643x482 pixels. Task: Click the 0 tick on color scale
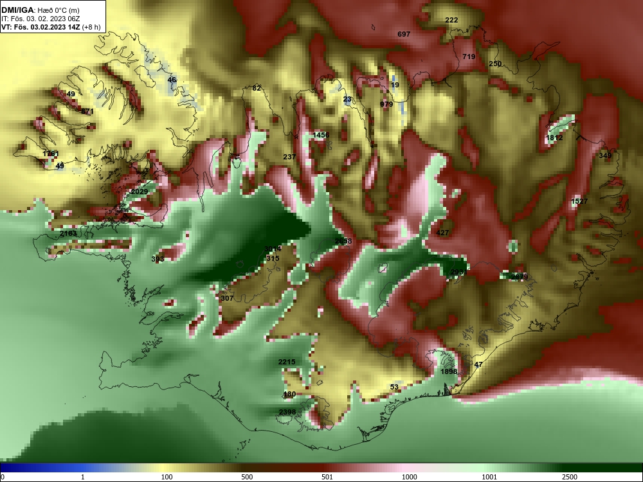[3, 477]
